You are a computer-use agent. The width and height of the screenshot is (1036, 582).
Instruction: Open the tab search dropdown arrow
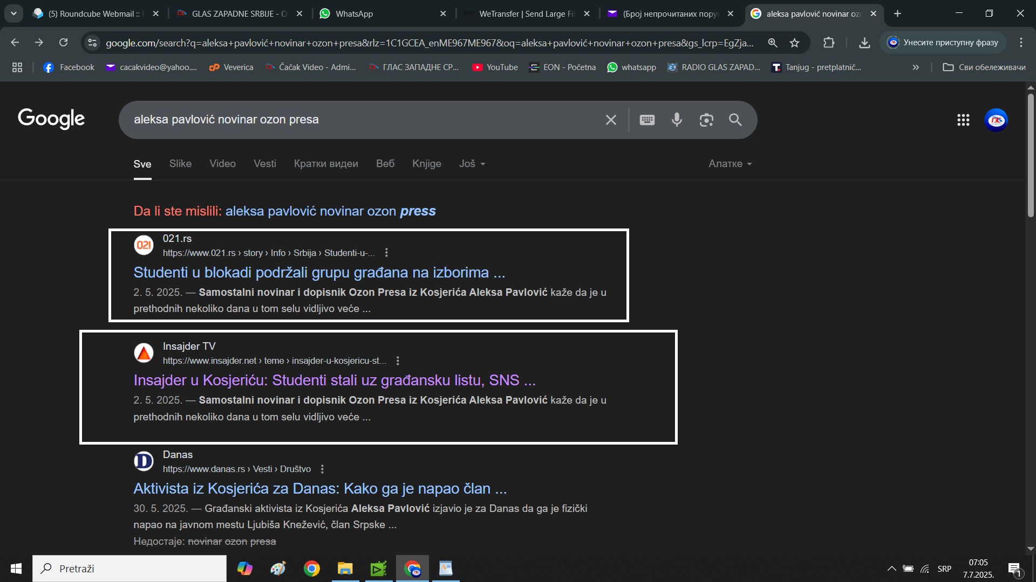click(13, 13)
